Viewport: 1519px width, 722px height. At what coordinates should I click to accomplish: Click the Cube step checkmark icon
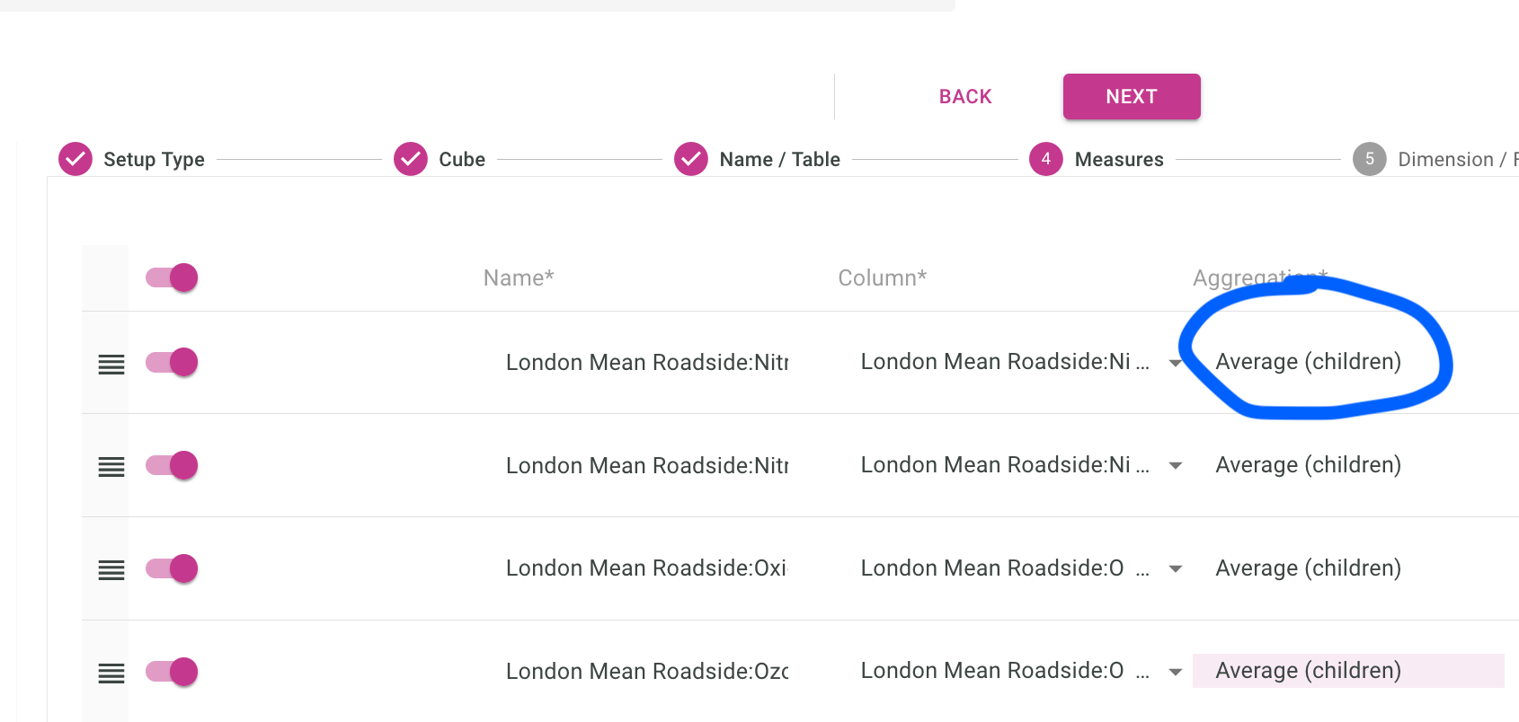pos(411,159)
